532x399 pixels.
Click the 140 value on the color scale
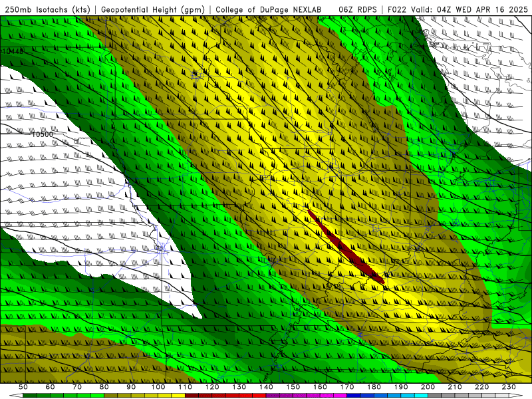pyautogui.click(x=266, y=387)
